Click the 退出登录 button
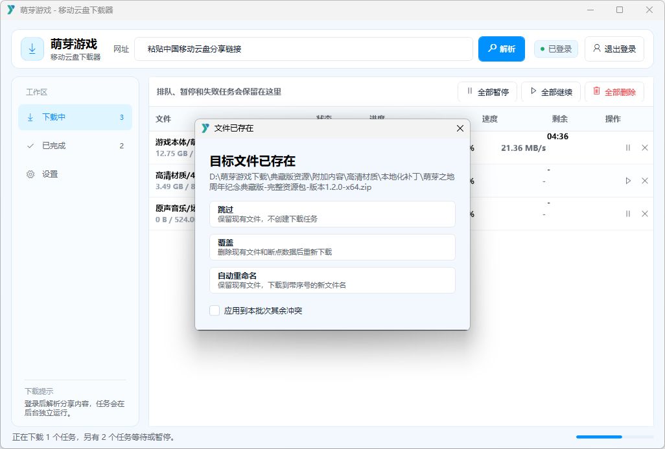Screen dimensions: 665x449 pos(614,49)
